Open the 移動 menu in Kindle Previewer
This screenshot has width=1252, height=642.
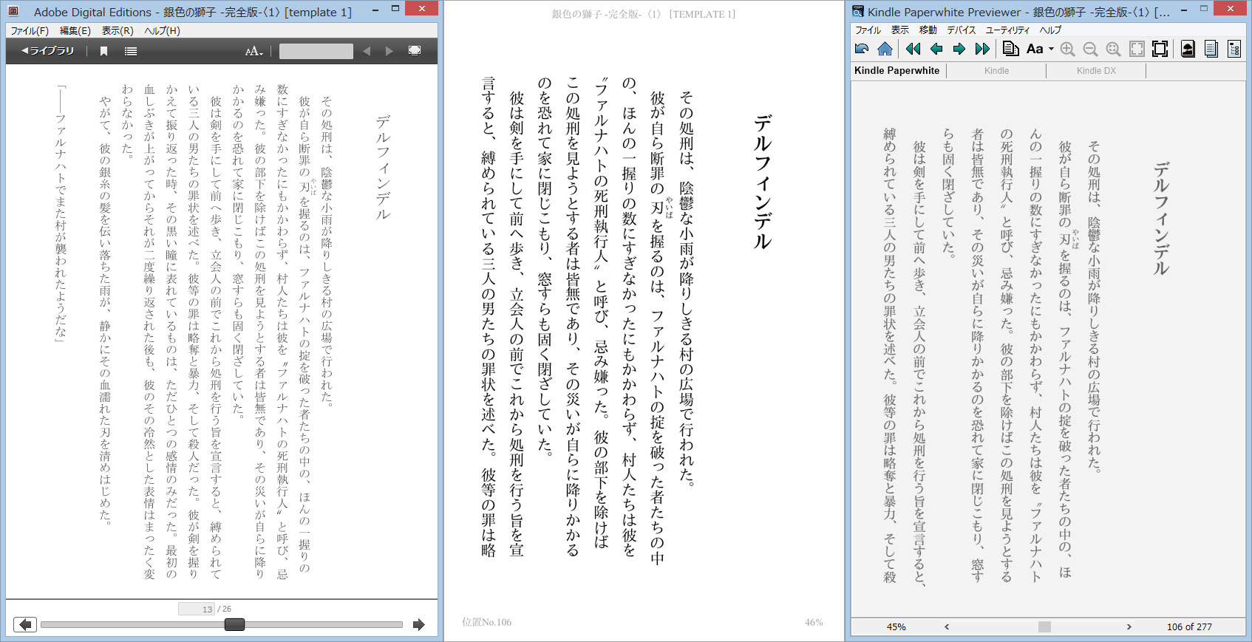[x=928, y=30]
